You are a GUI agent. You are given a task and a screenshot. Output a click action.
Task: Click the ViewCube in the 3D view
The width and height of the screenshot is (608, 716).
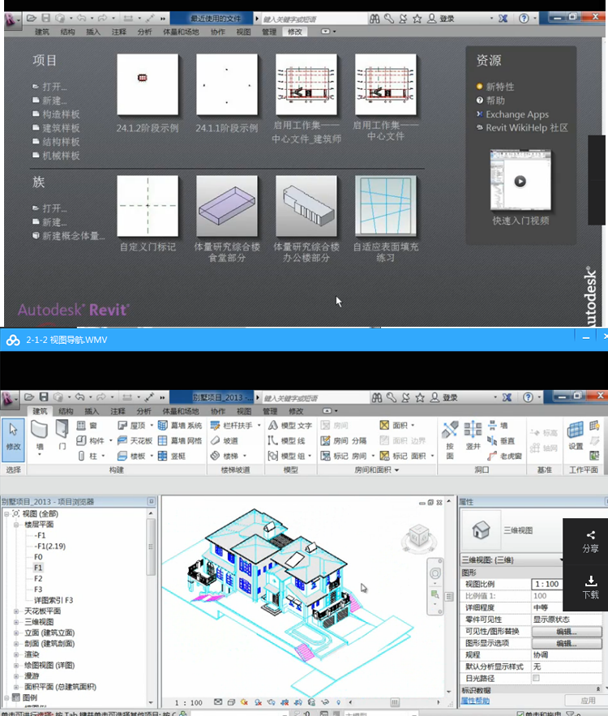pos(418,534)
